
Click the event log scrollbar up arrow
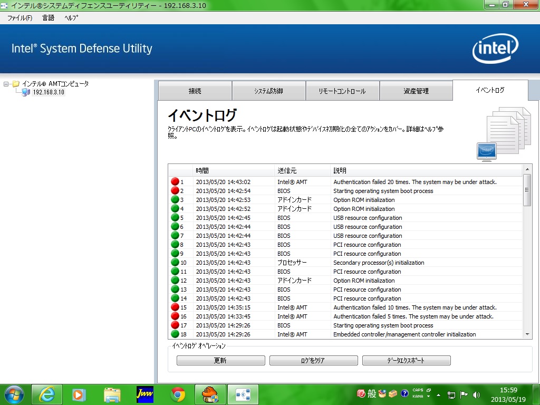coord(527,169)
